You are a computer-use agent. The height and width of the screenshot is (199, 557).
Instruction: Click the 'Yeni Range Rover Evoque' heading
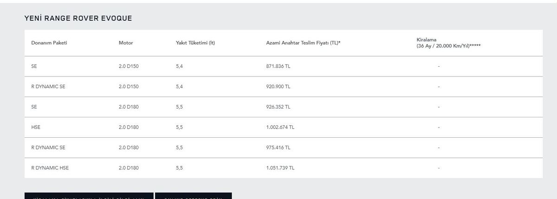(78, 18)
